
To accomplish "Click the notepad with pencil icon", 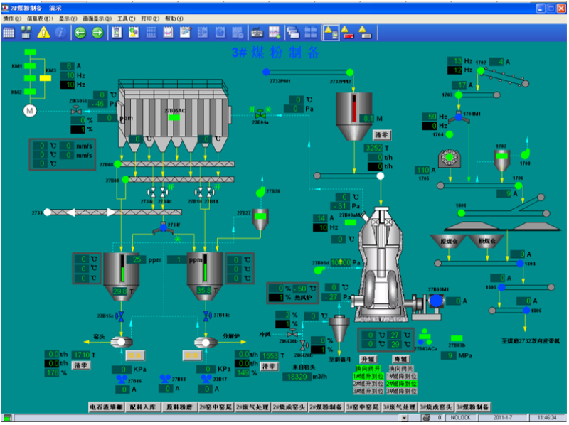I will click(x=186, y=33).
